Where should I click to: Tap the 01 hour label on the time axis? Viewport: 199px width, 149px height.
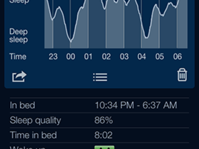tap(88, 57)
